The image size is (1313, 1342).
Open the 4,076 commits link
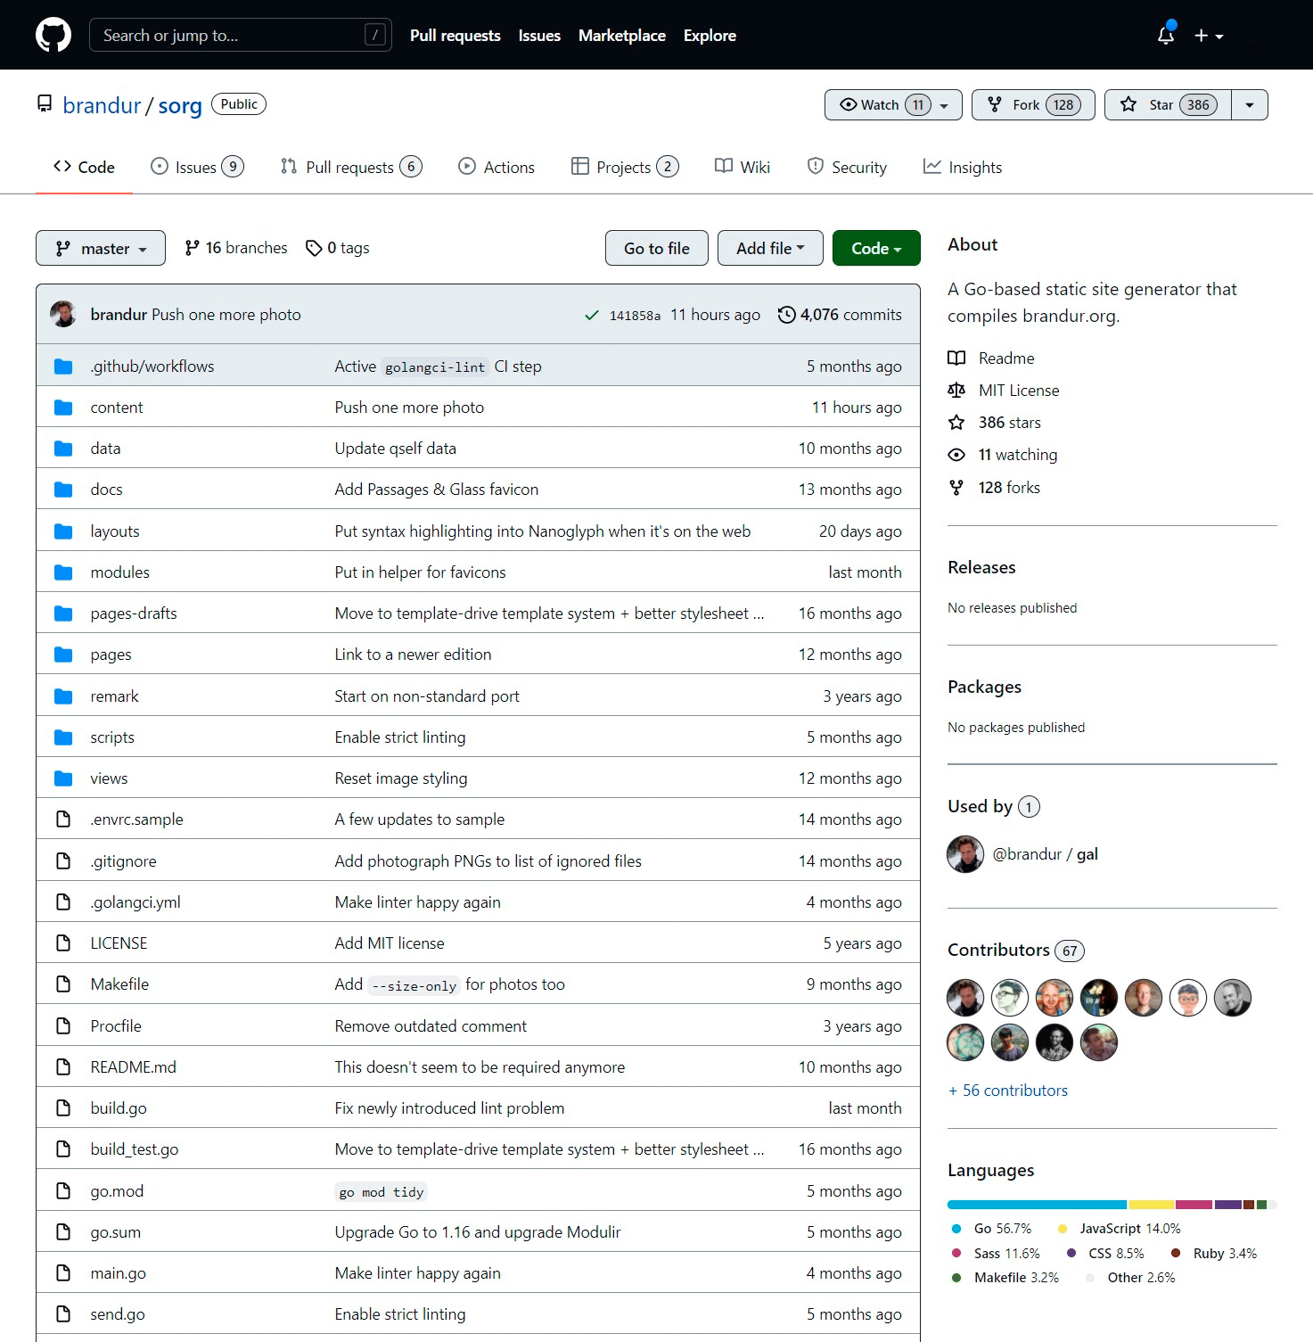(x=840, y=315)
